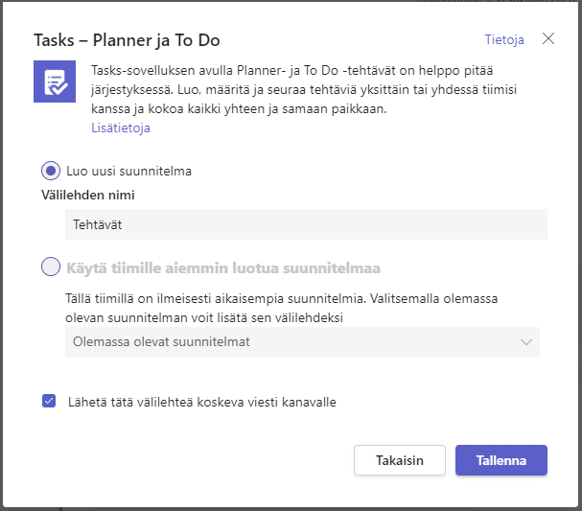Uncheck Lähetä tätä välilehteä koskeva viesti kanavalle
The width and height of the screenshot is (582, 511).
(x=49, y=401)
